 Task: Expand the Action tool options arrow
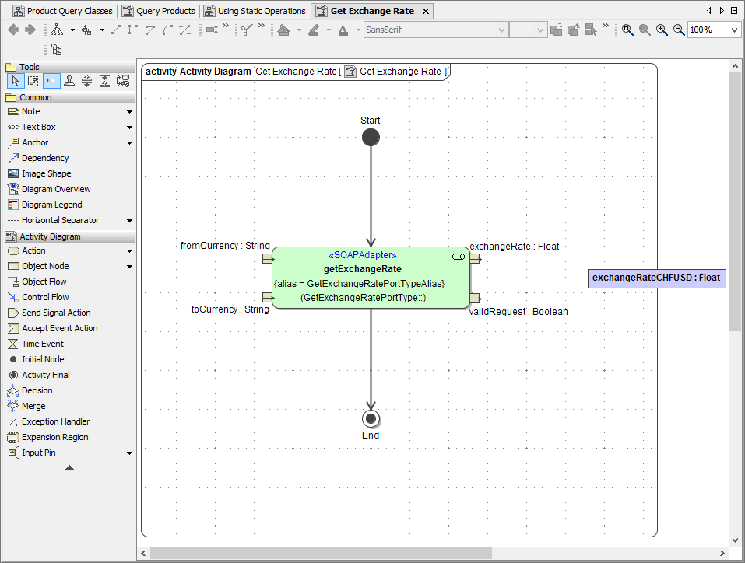(129, 250)
